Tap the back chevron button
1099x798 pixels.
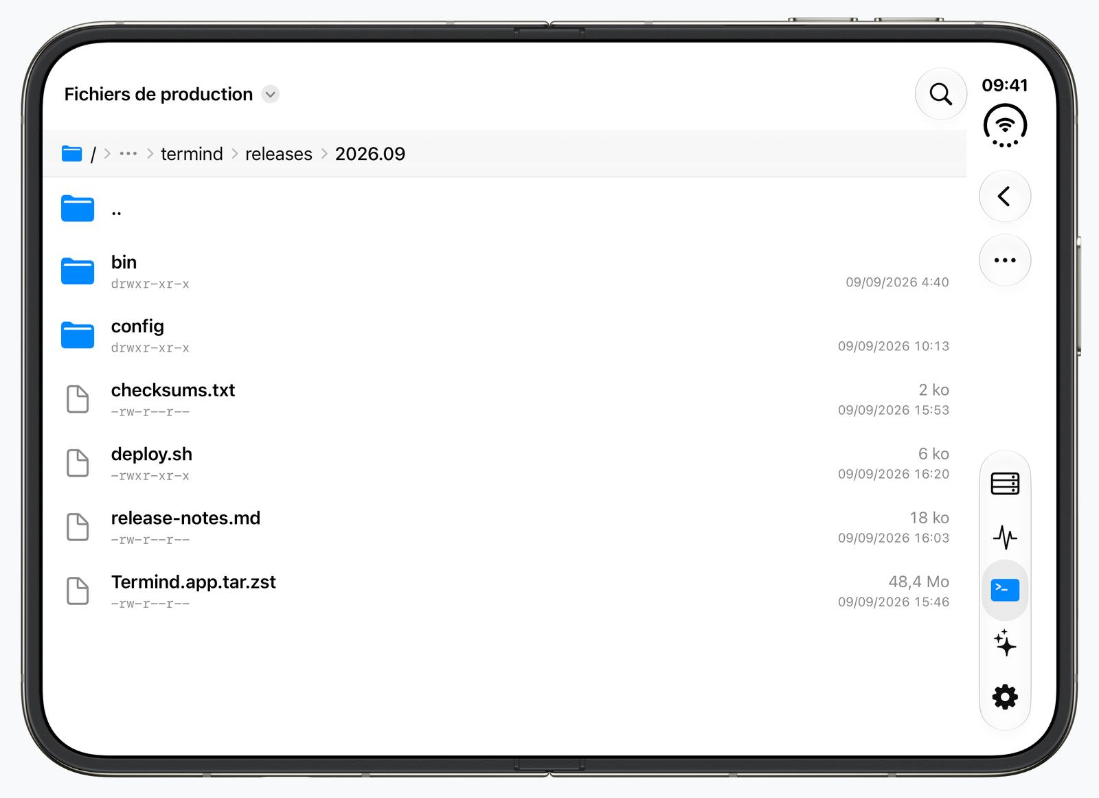pyautogui.click(x=1004, y=196)
